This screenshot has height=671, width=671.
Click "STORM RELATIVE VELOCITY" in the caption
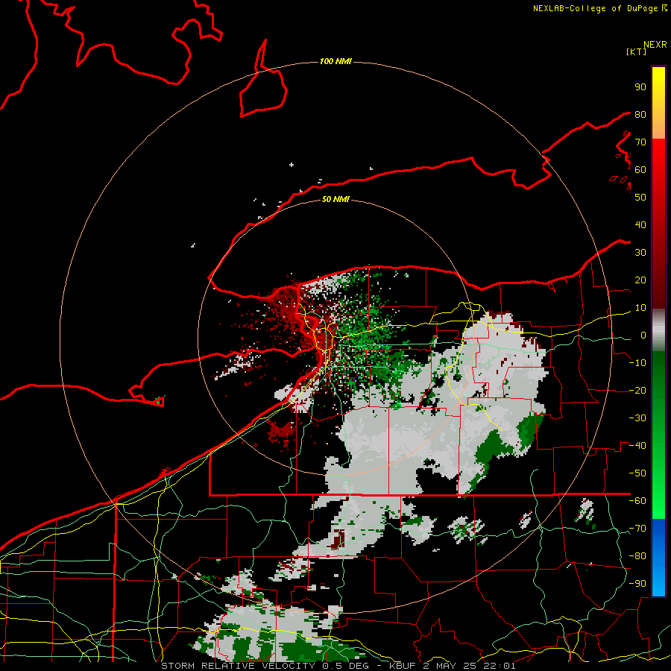pos(239,666)
